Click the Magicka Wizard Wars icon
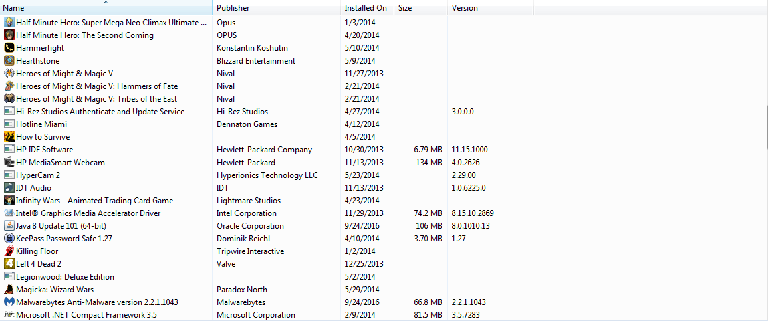Viewport: 768px width, 321px height. click(9, 290)
